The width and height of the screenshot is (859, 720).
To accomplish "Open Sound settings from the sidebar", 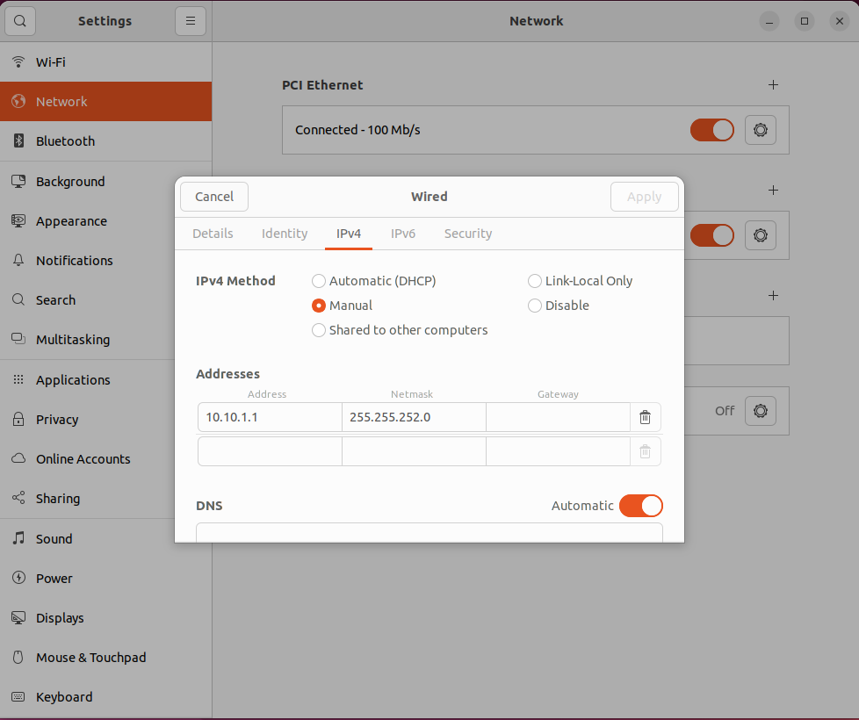I will click(x=54, y=539).
